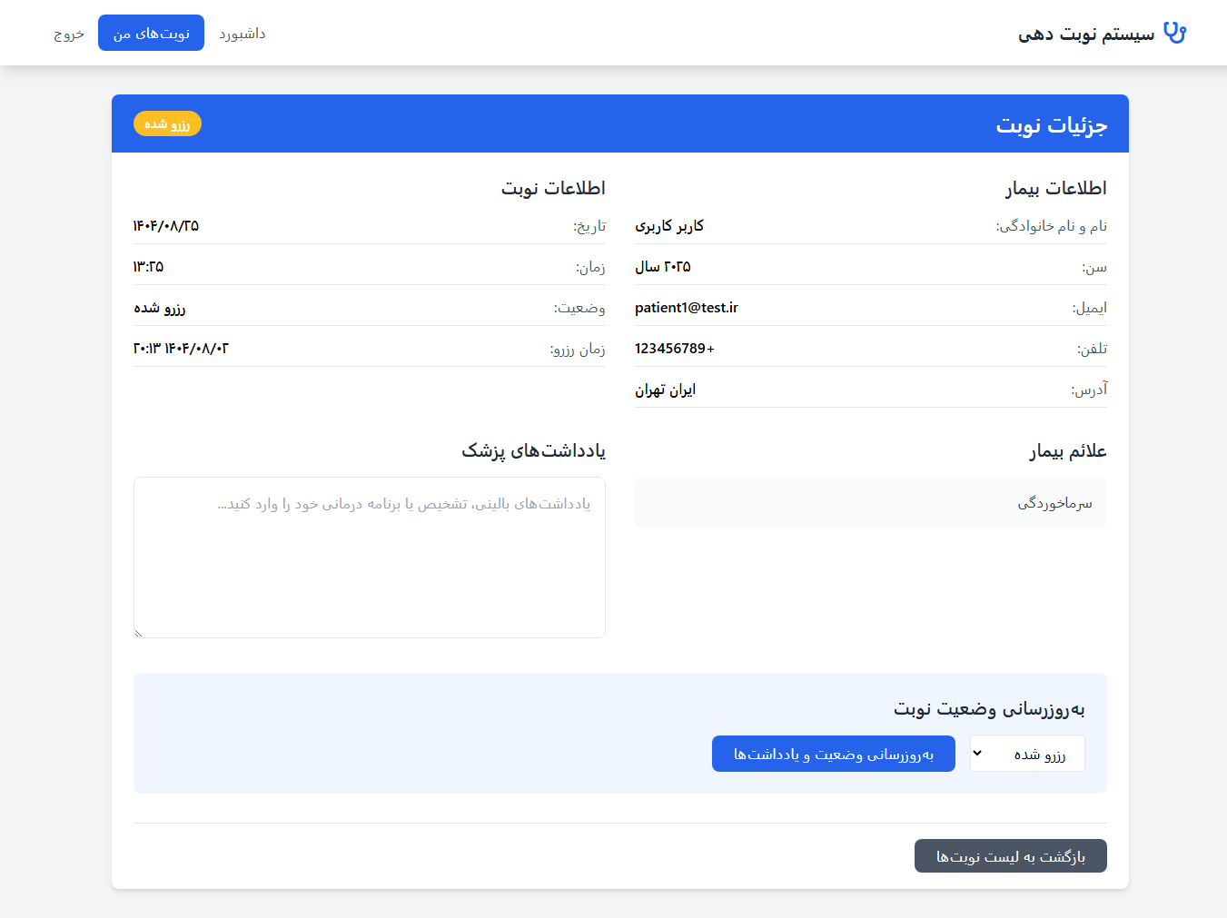1227x918 pixels.
Task: Click the resize handle of notes textarea
Action: coord(138,633)
